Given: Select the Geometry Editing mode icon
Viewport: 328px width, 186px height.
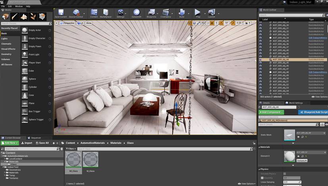Looking at the screenshot, I should click(42, 17).
